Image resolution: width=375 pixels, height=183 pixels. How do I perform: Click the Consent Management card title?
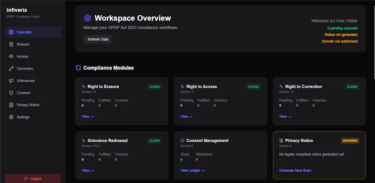tap(207, 141)
